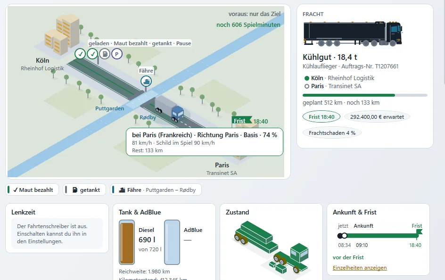Click the Diesel tank gauge

127,242
